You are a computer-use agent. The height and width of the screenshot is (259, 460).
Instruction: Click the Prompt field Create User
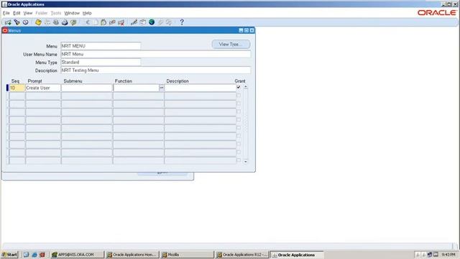coord(43,88)
